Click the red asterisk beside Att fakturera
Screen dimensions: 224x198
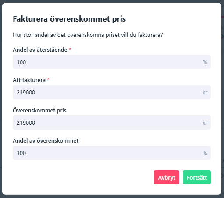coord(48,79)
